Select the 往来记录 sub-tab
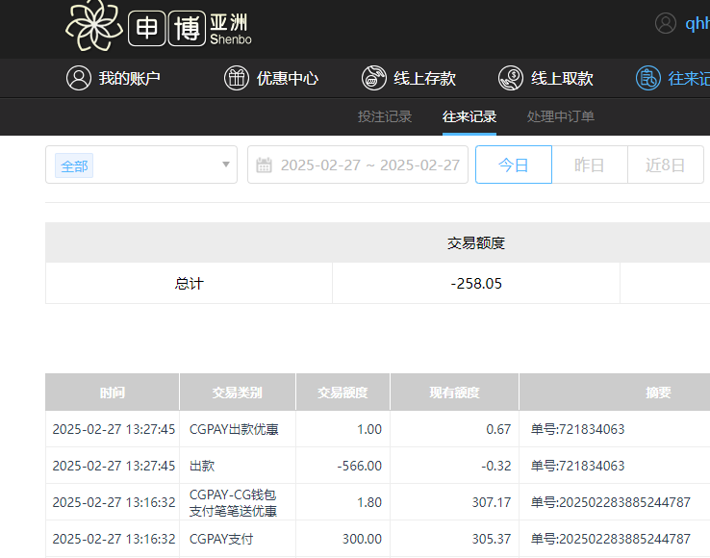Viewport: 710px width, 558px height. click(469, 116)
